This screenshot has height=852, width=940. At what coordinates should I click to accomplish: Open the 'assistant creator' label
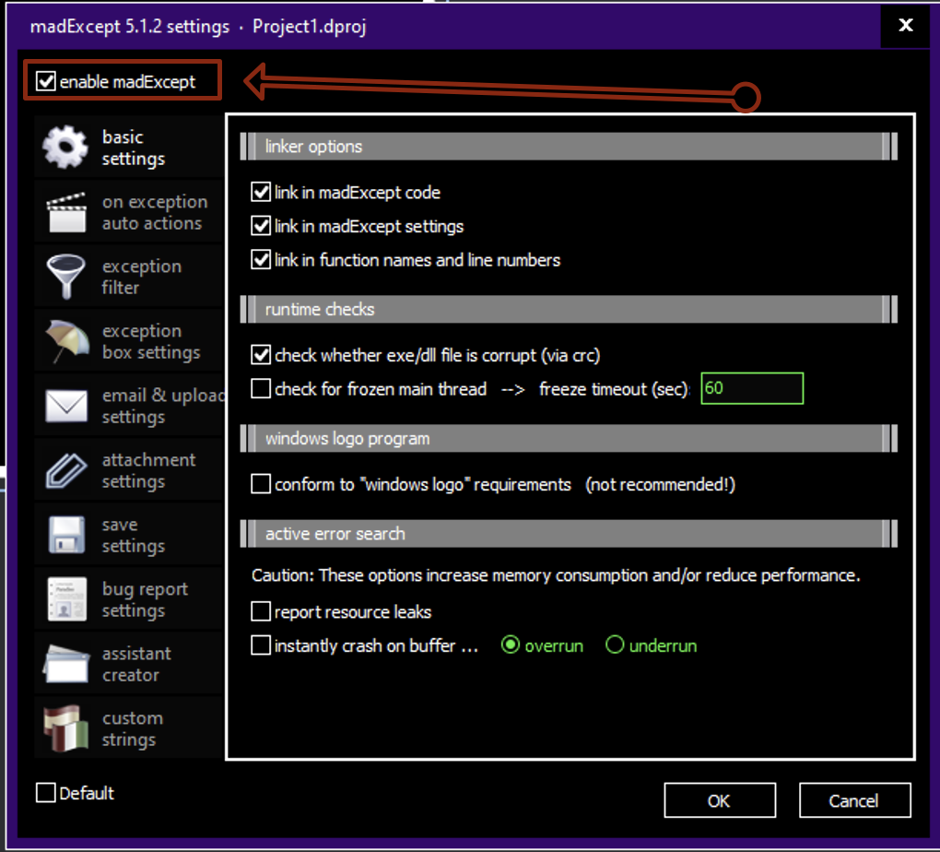(136, 664)
